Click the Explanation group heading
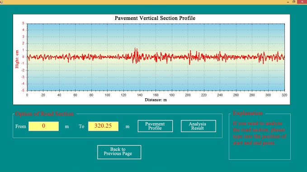 pos(248,113)
